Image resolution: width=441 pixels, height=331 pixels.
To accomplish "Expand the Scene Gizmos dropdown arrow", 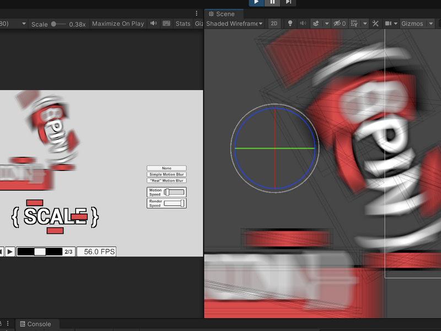I will point(431,24).
